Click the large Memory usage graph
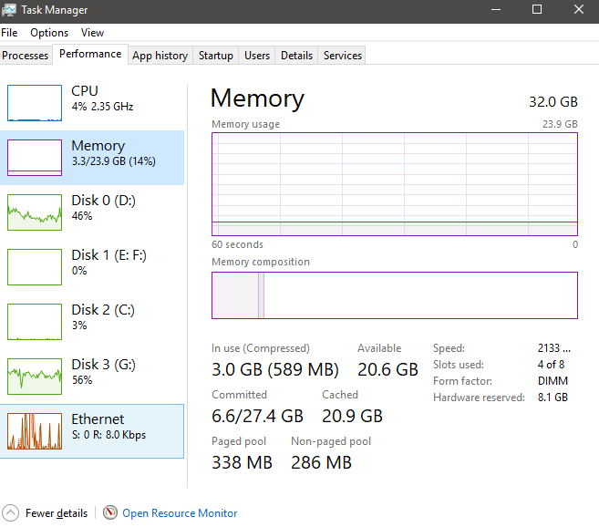This screenshot has width=599, height=527. tap(395, 184)
